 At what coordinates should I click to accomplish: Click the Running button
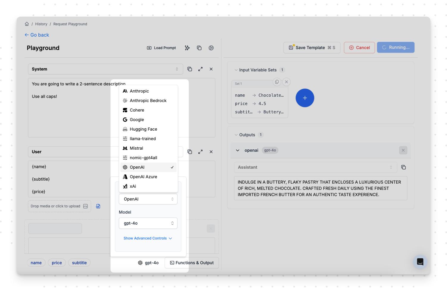tap(396, 47)
